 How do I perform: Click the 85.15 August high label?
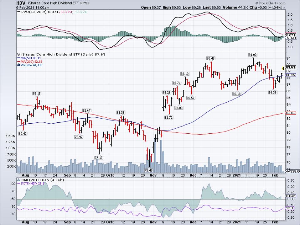click(37, 94)
